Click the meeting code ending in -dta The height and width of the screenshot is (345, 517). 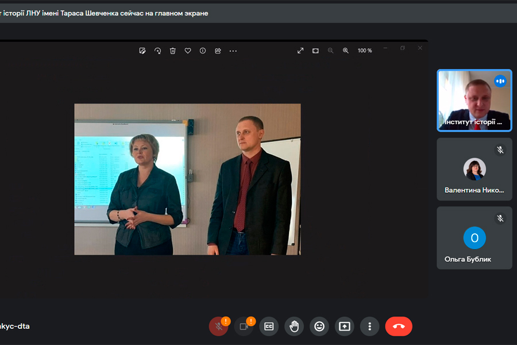click(14, 326)
